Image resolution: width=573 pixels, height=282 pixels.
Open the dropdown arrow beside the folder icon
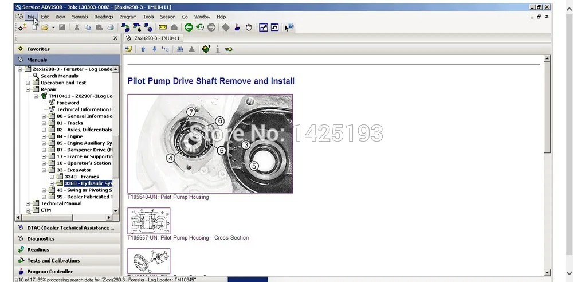(53, 28)
